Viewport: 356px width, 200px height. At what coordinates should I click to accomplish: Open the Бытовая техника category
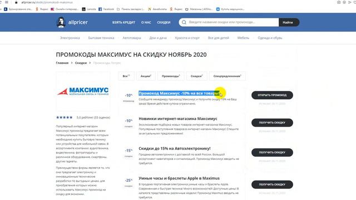[x=101, y=38]
